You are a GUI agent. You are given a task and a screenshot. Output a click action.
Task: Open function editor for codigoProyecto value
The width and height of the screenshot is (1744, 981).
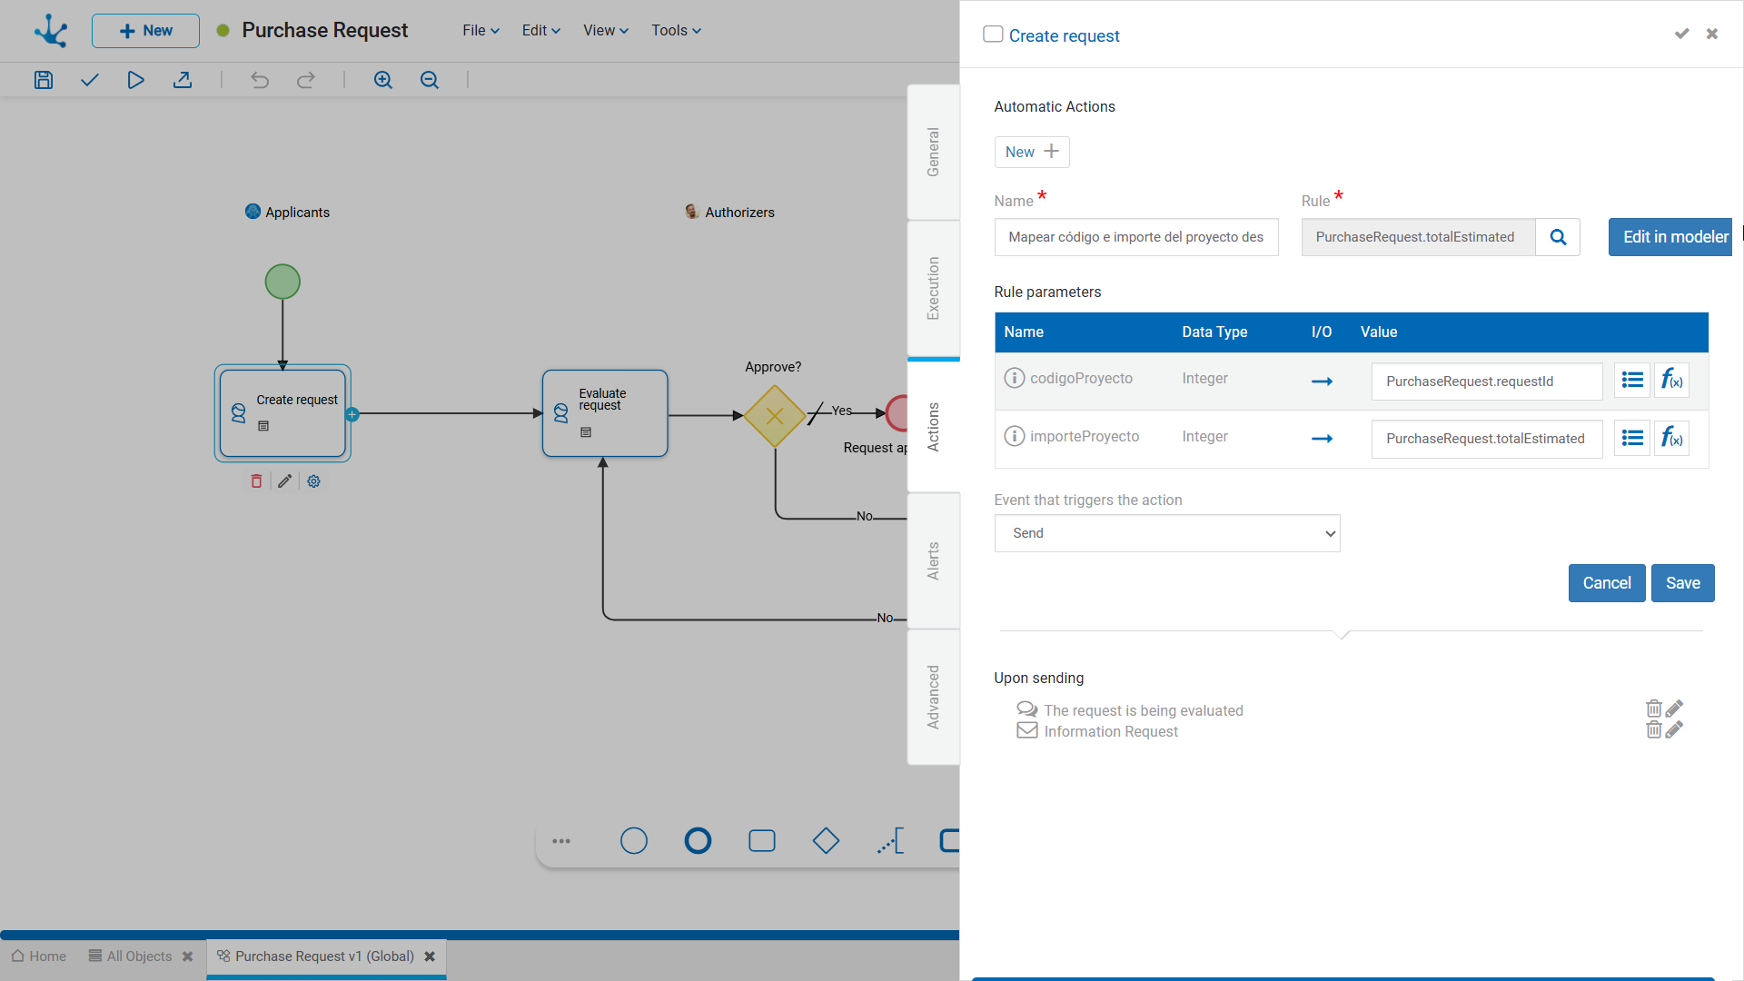point(1671,381)
